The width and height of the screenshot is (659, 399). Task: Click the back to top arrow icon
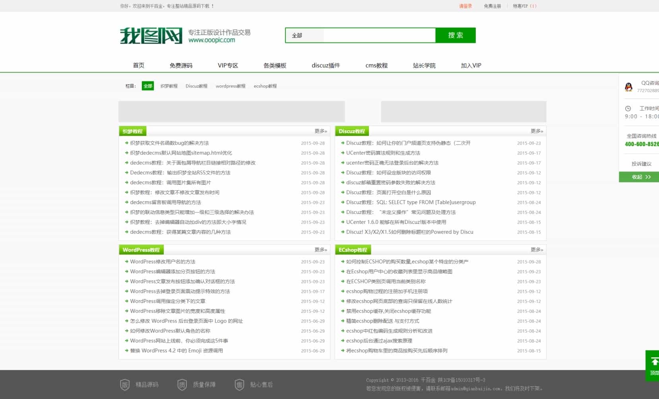(x=654, y=362)
